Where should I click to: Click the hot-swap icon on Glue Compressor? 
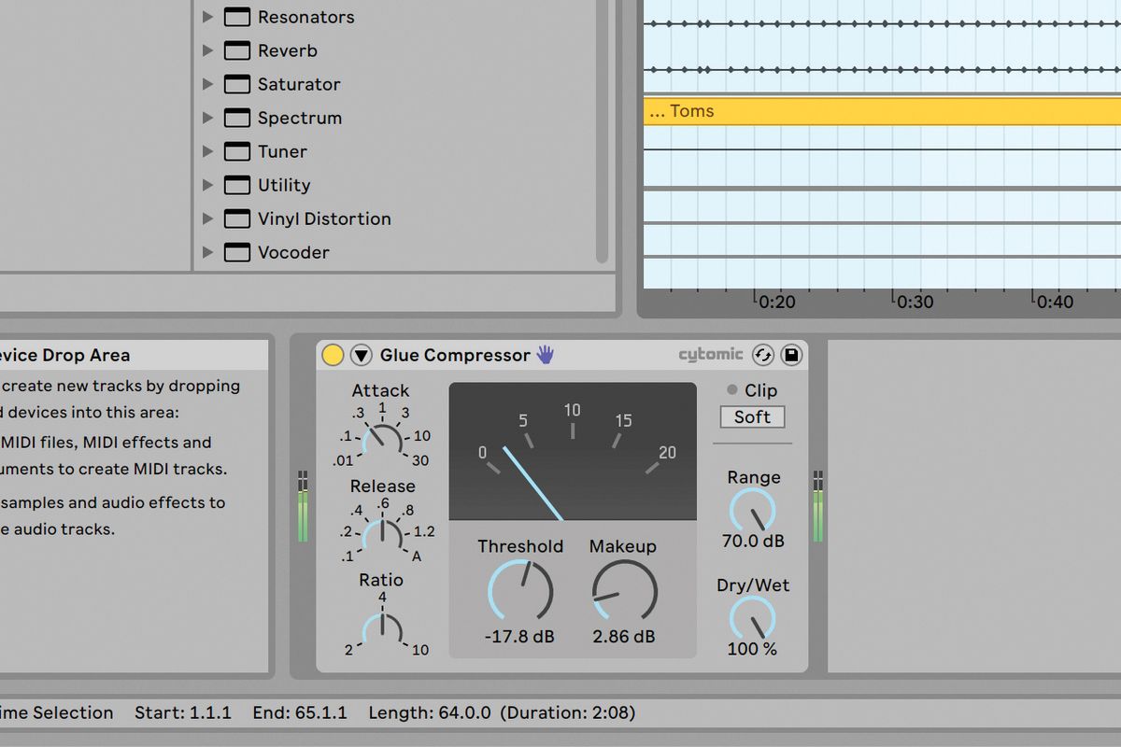pyautogui.click(x=762, y=355)
